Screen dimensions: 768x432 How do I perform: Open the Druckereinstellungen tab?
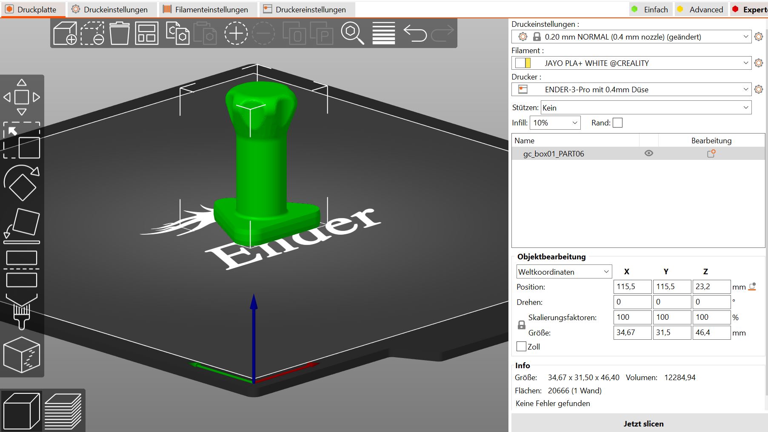pyautogui.click(x=305, y=9)
